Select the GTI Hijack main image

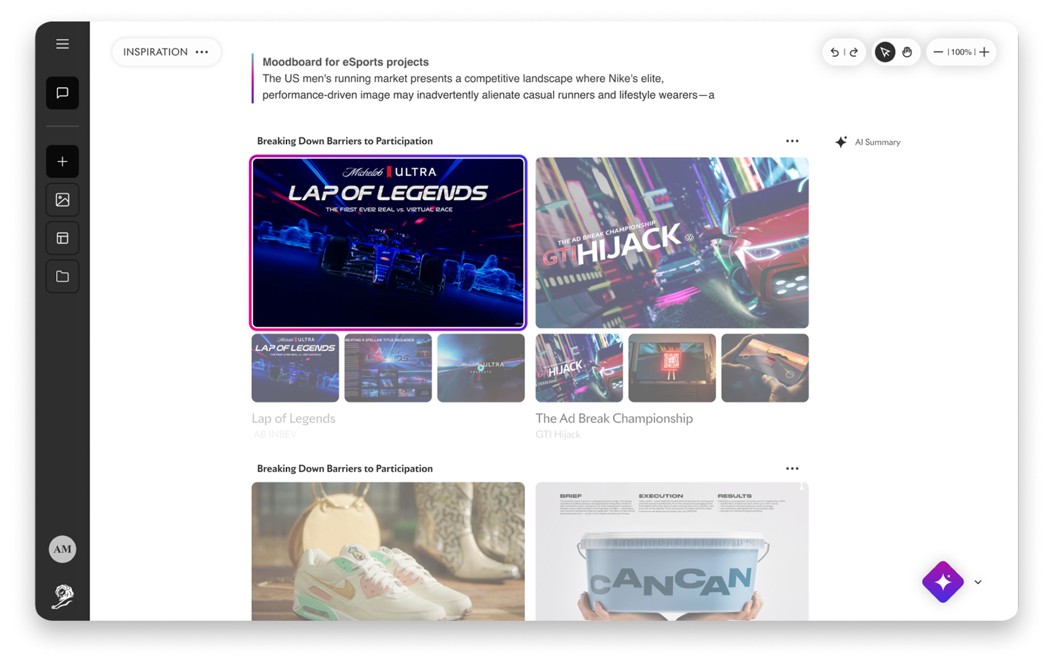click(672, 243)
